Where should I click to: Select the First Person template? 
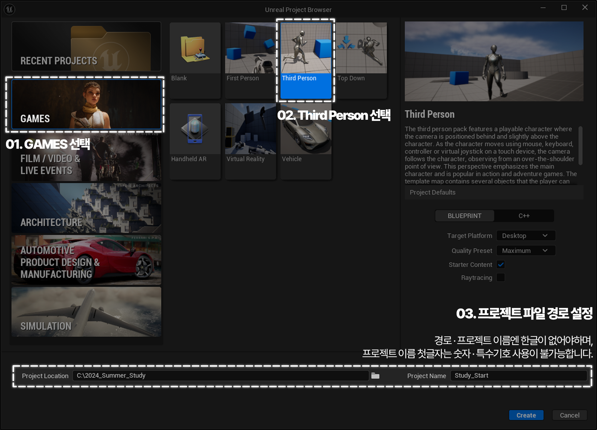pos(250,60)
